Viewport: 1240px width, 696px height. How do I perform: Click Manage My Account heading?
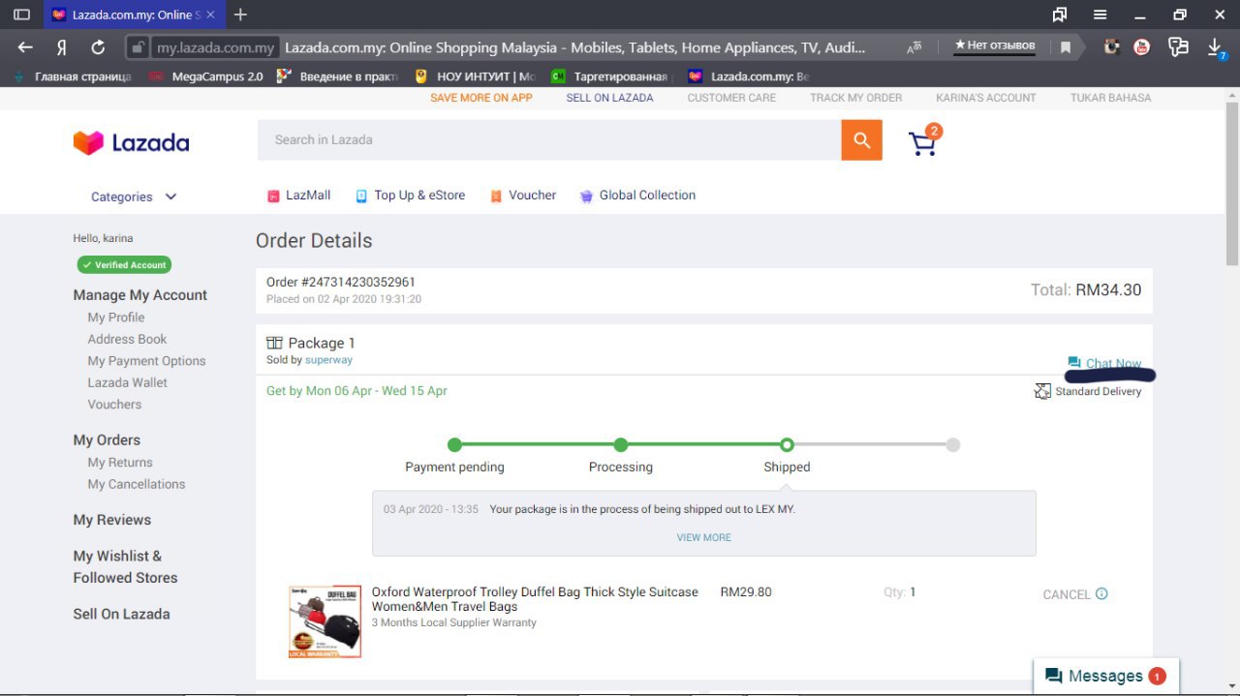(139, 295)
